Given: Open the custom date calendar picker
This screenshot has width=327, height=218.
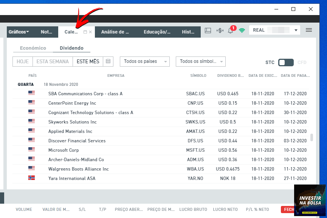Looking at the screenshot, I should (x=108, y=61).
